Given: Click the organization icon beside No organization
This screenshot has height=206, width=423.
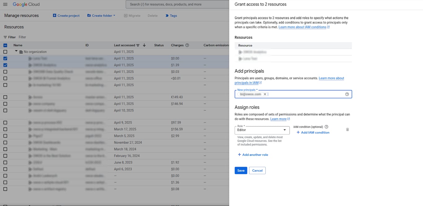Looking at the screenshot, I should (x=21, y=52).
